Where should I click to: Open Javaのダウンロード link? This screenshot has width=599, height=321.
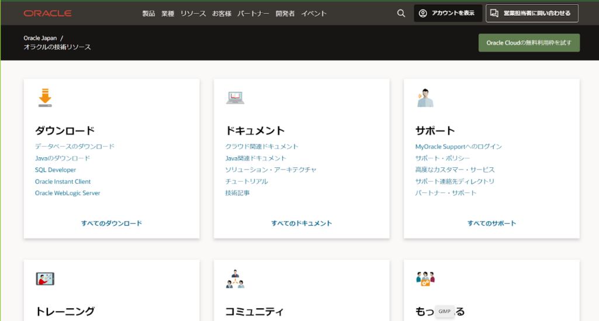63,158
